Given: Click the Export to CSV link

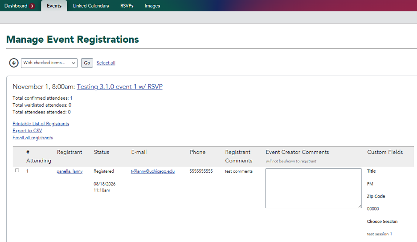Looking at the screenshot, I should tap(27, 131).
